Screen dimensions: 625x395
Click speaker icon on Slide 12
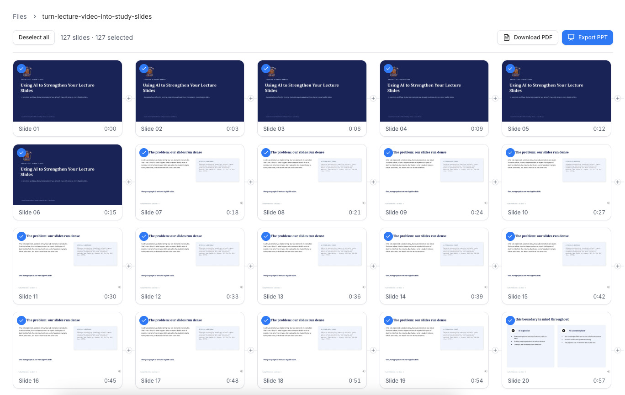pos(241,287)
